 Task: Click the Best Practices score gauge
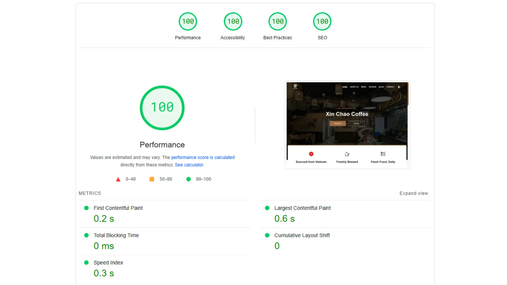coord(278,21)
